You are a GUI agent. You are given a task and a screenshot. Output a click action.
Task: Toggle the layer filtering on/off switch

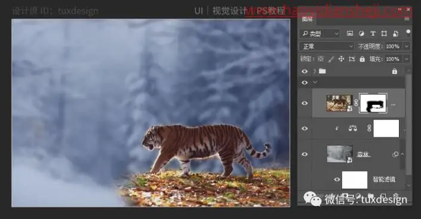pos(408,33)
